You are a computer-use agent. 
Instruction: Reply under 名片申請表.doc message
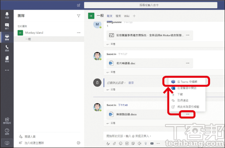pos(111,72)
